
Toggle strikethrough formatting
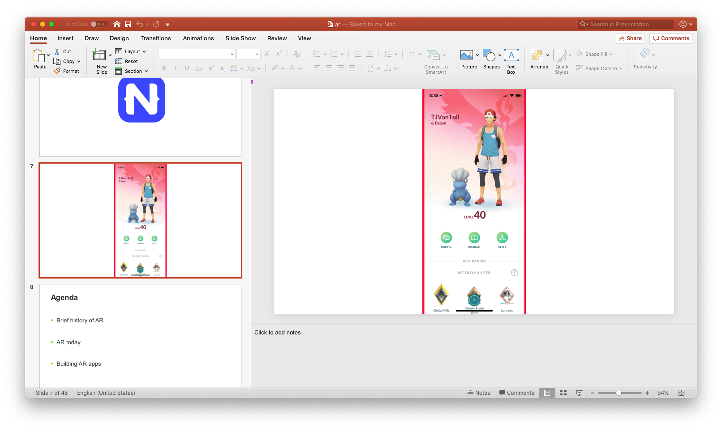point(199,68)
